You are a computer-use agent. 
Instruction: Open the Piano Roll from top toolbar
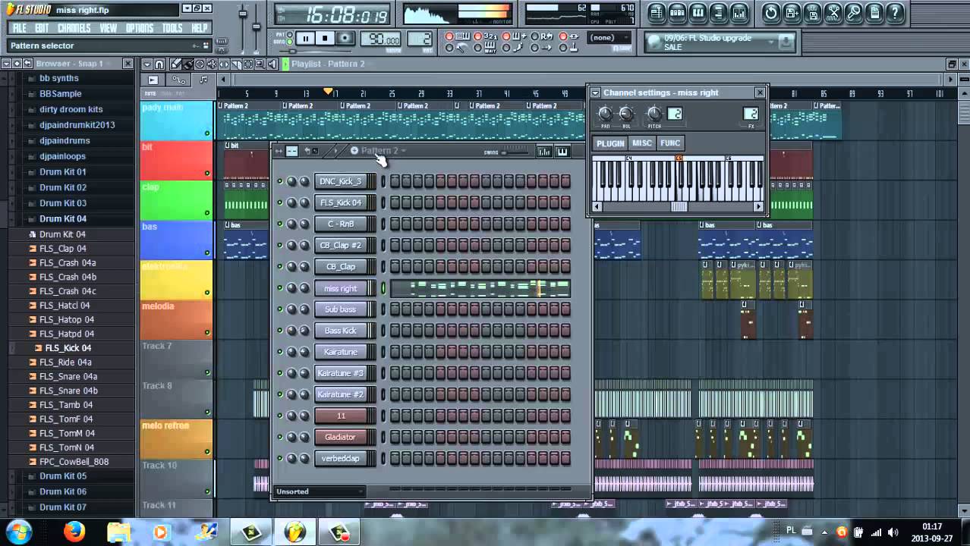(x=698, y=12)
